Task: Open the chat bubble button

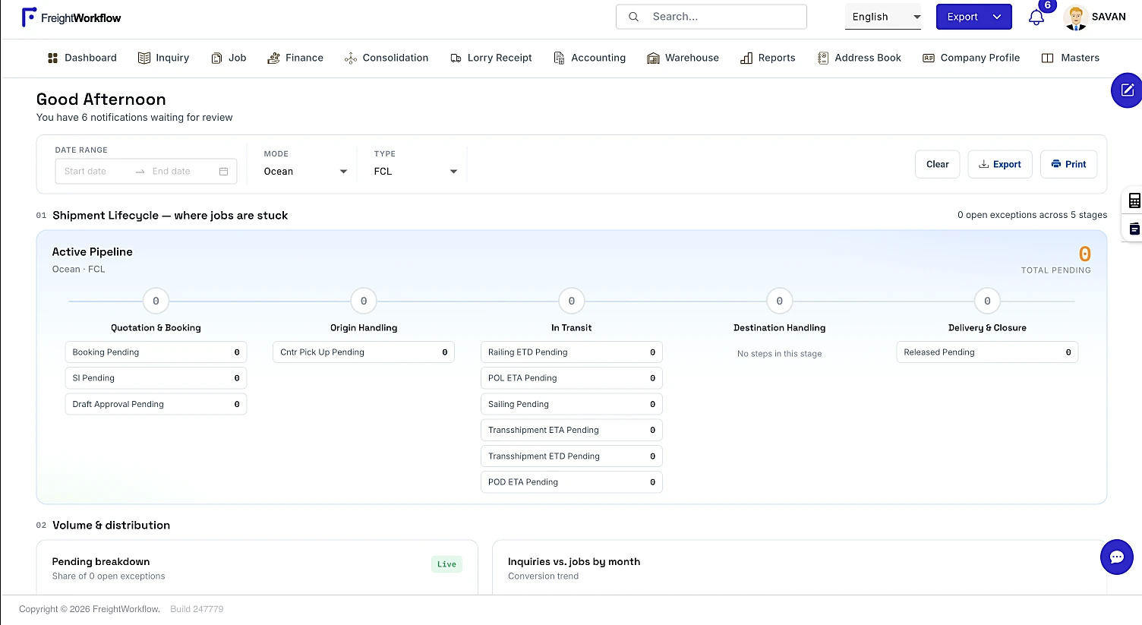Action: click(x=1117, y=557)
